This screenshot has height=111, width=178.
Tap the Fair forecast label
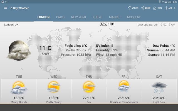(89, 102)
